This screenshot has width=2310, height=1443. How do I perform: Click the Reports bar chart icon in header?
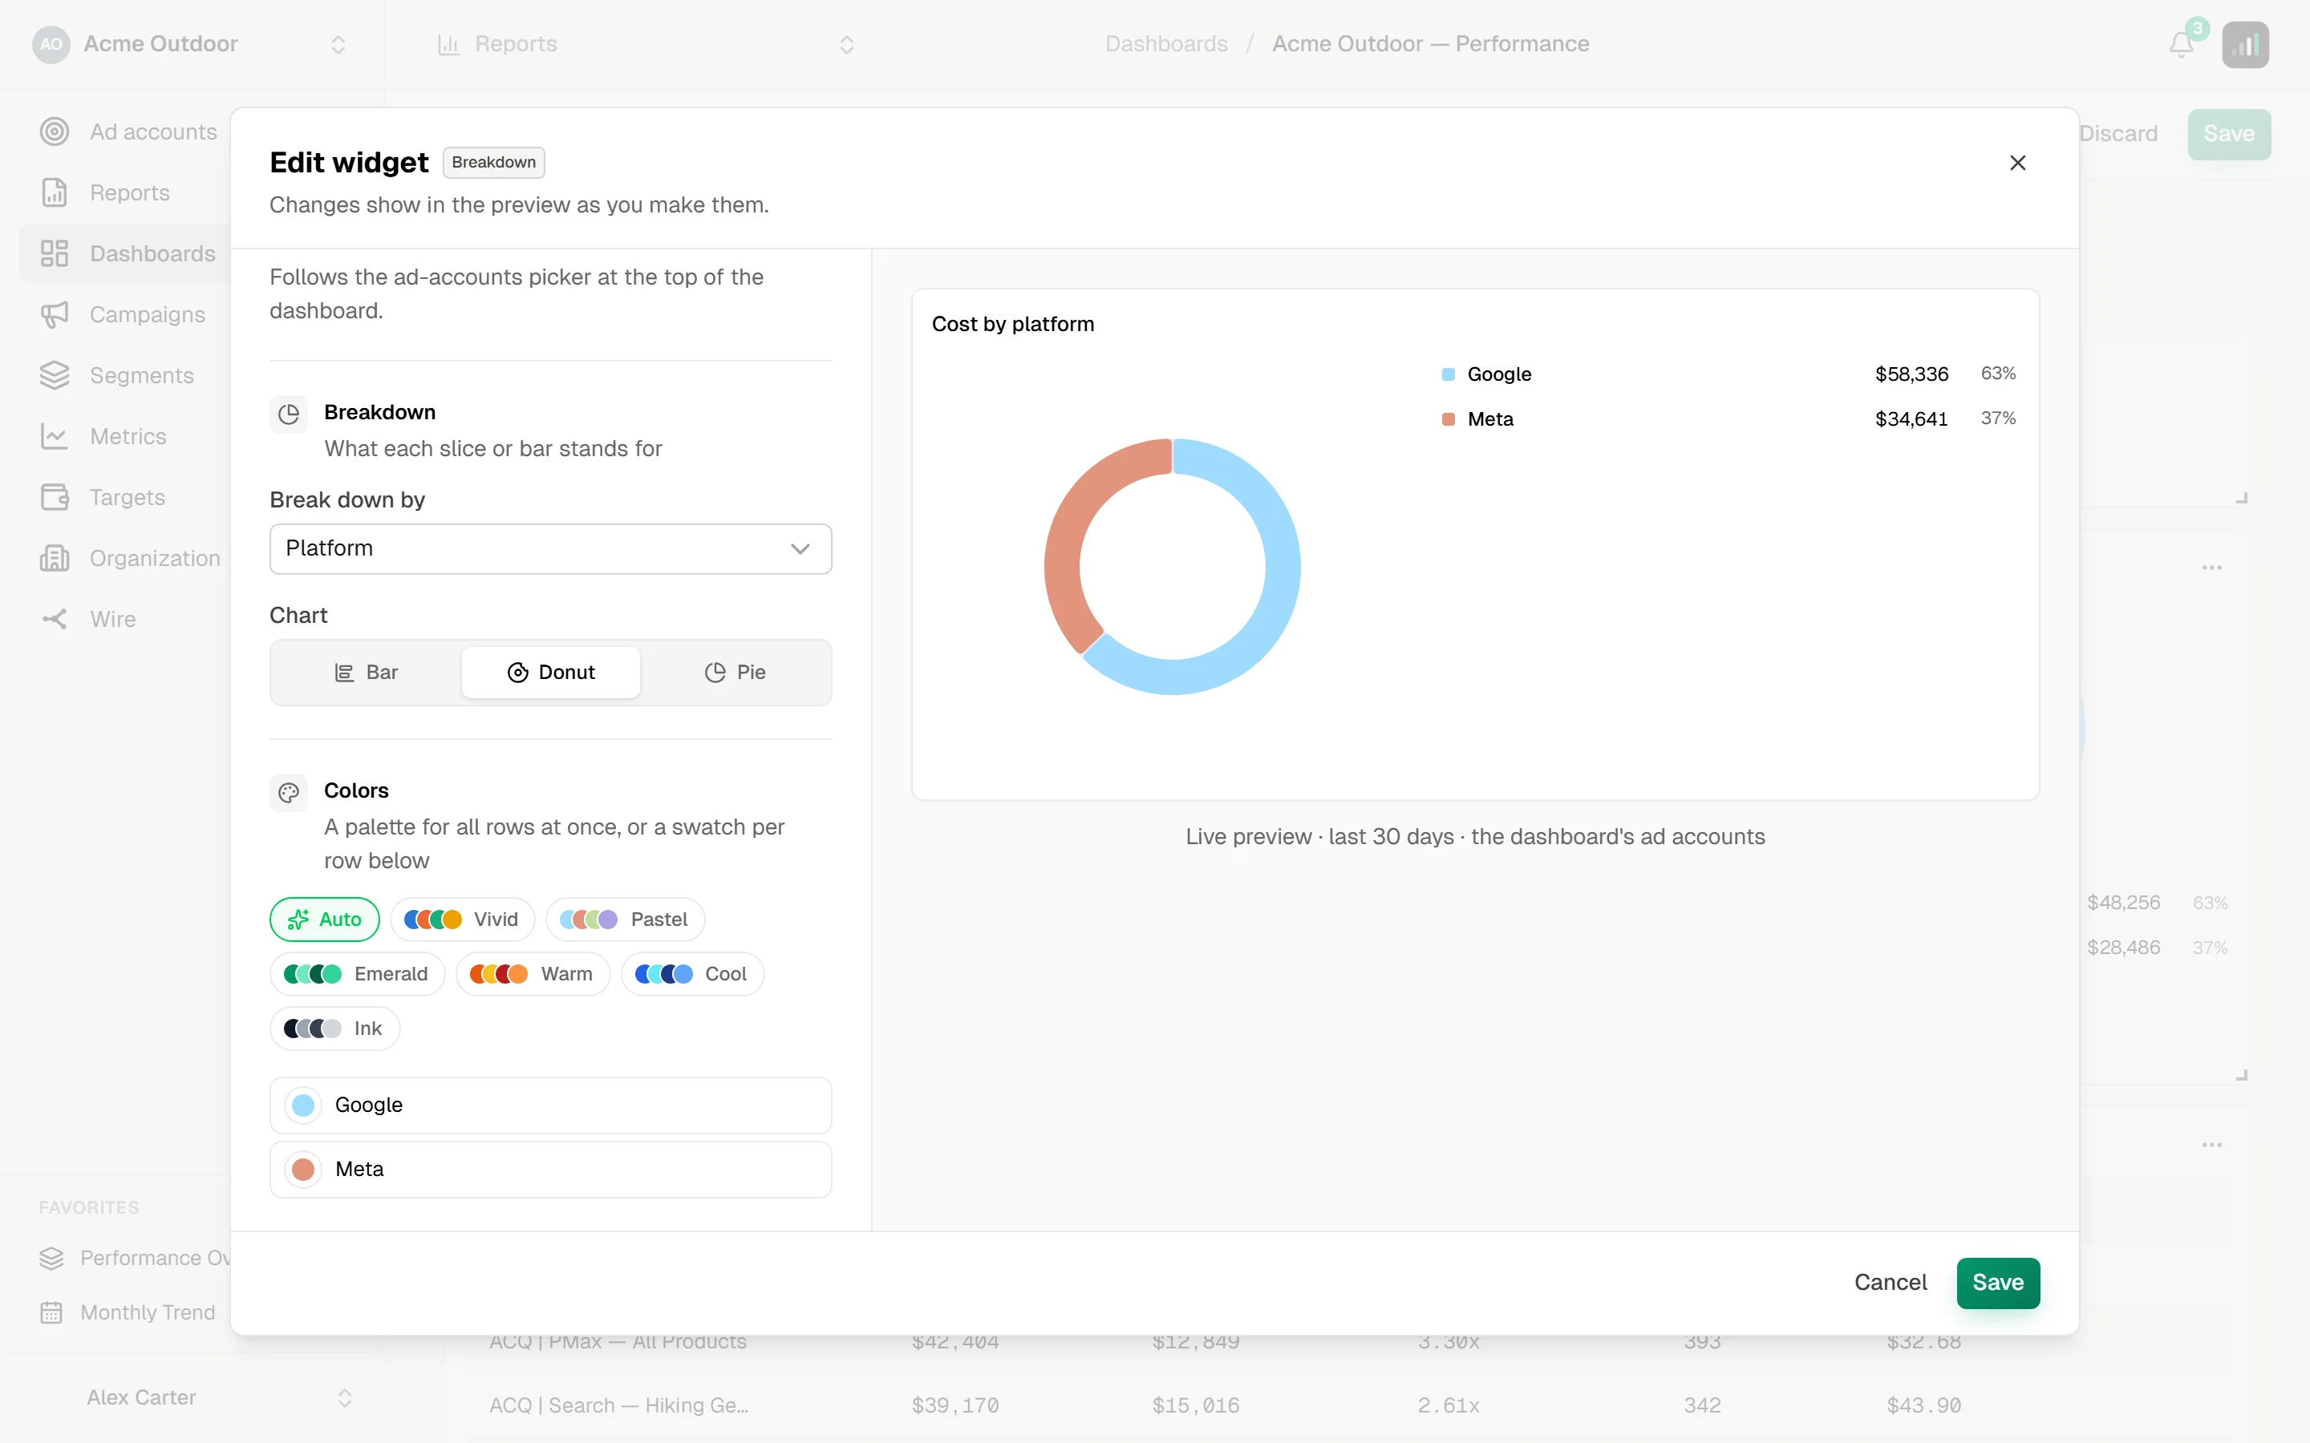(x=448, y=44)
